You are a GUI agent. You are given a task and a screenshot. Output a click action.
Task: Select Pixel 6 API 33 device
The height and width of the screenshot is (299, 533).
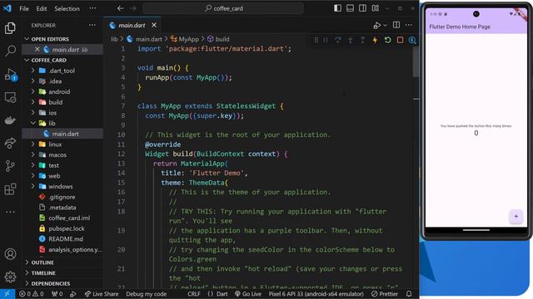pyautogui.click(x=316, y=294)
